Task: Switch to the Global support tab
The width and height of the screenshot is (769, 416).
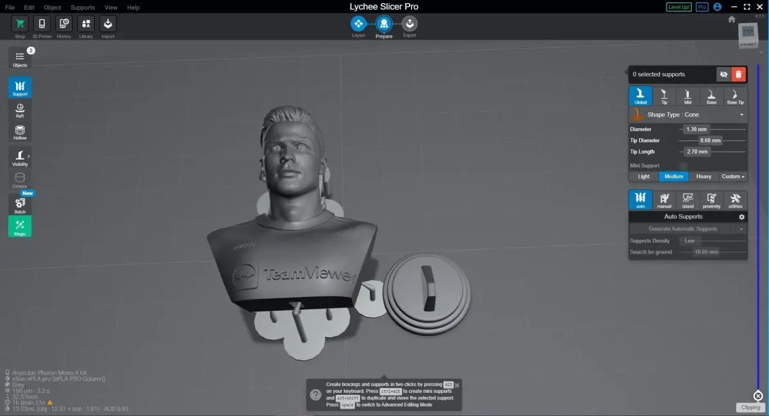Action: (x=640, y=96)
